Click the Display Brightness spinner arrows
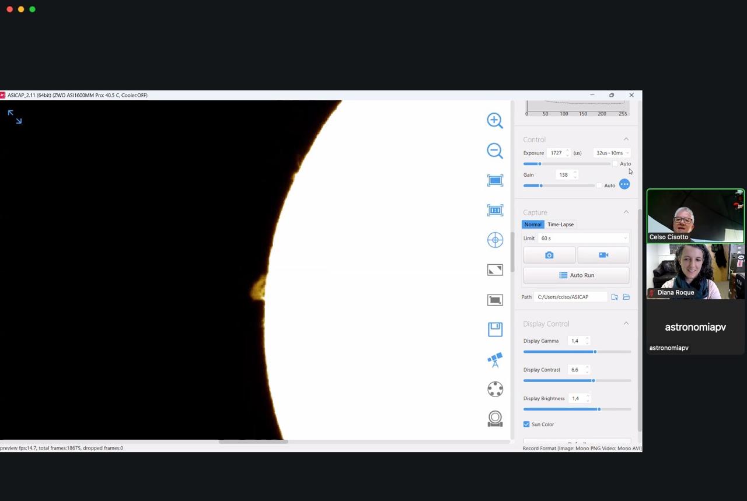This screenshot has height=501, width=747. coord(588,398)
